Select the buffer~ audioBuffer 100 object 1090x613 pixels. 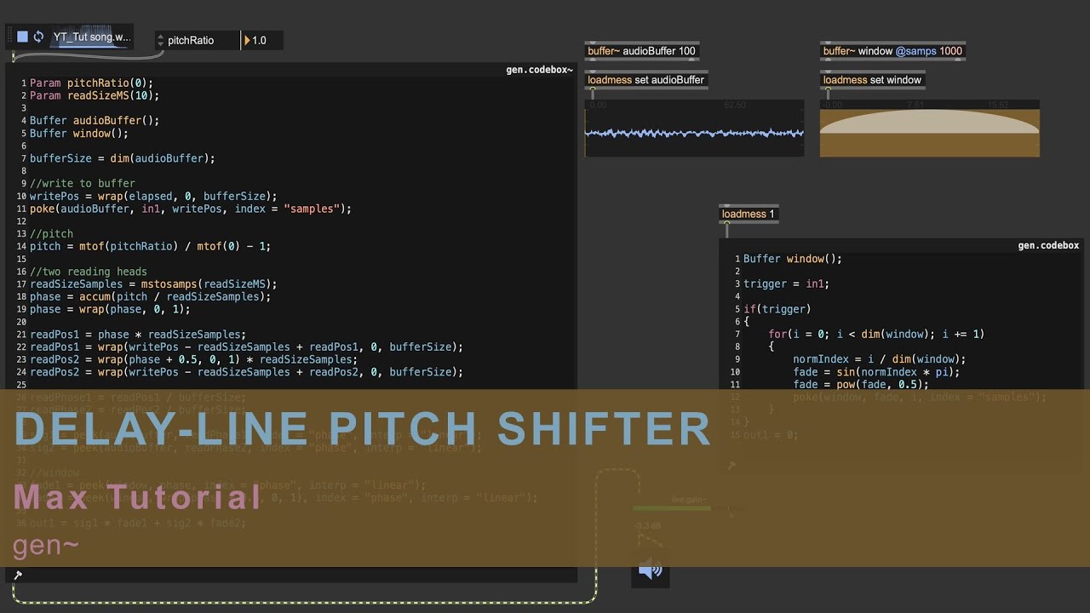(x=642, y=51)
